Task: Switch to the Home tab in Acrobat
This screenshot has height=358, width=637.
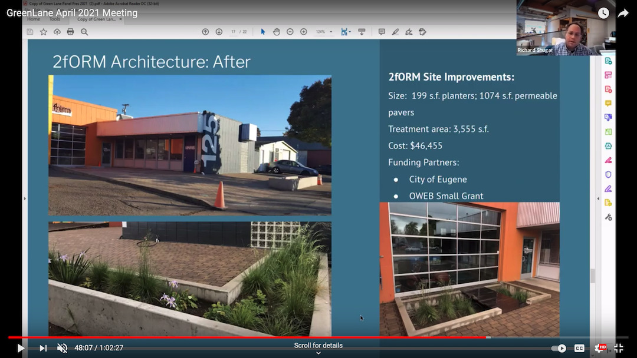Action: pos(34,19)
